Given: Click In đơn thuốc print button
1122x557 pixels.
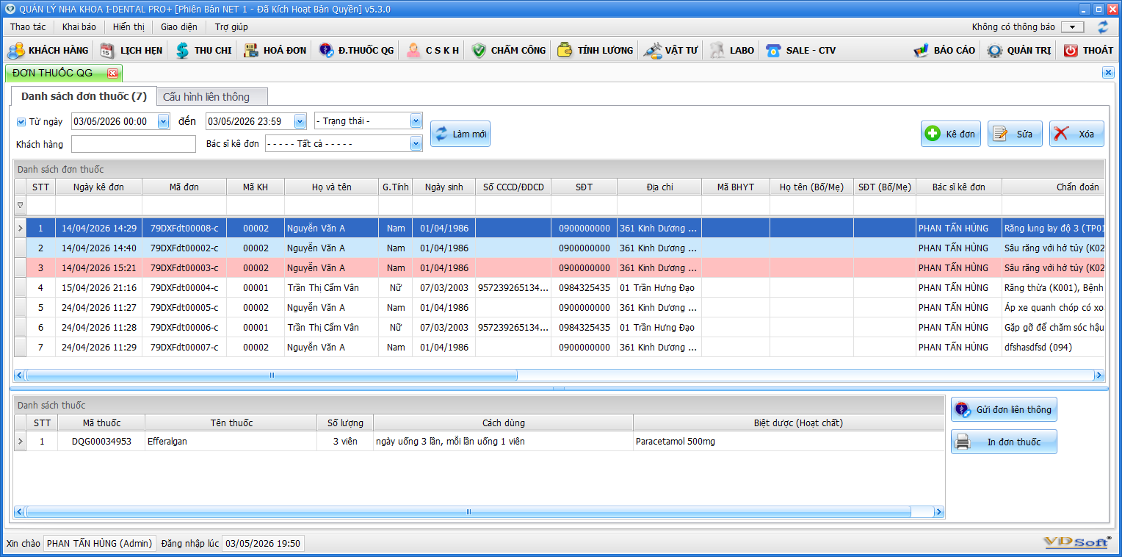Looking at the screenshot, I should [x=1004, y=442].
